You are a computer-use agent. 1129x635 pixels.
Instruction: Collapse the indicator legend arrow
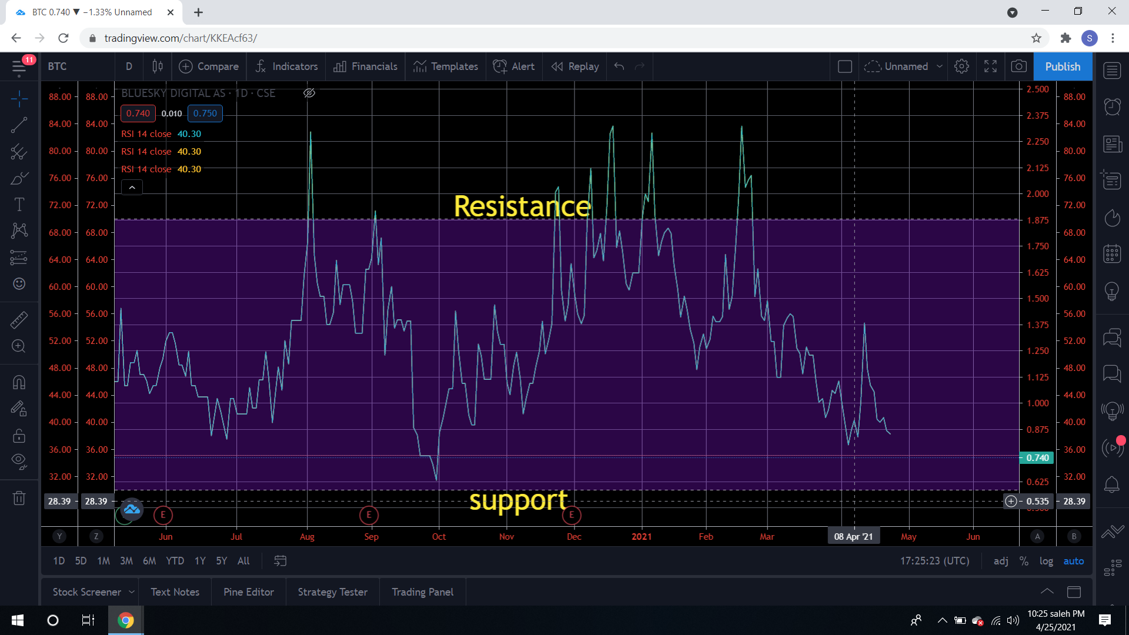click(x=132, y=188)
